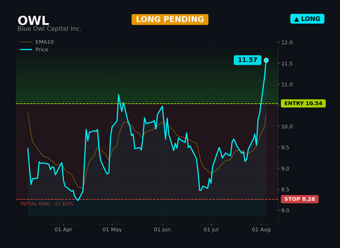Click the 11.57 current price tag
The height and width of the screenshot is (248, 340).
(248, 60)
